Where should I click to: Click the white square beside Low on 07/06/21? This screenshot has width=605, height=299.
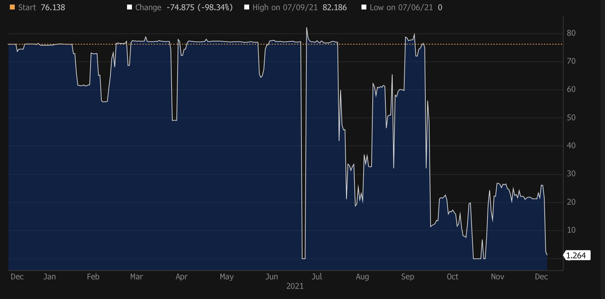tap(364, 7)
